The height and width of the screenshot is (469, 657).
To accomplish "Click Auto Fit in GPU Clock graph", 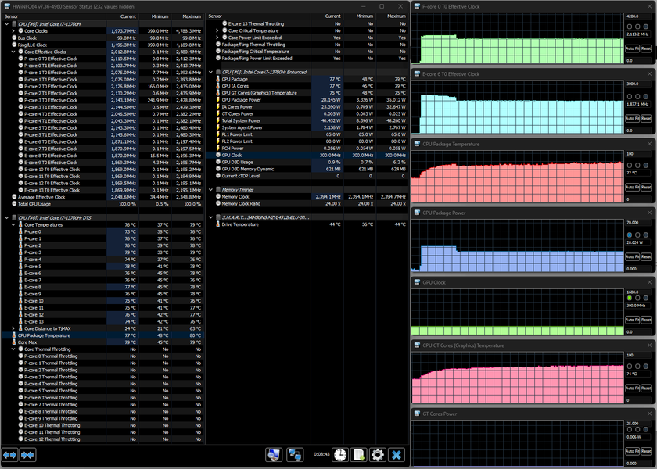I will pos(632,320).
